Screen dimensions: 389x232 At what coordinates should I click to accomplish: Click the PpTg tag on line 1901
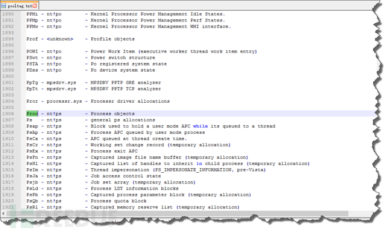click(x=32, y=82)
